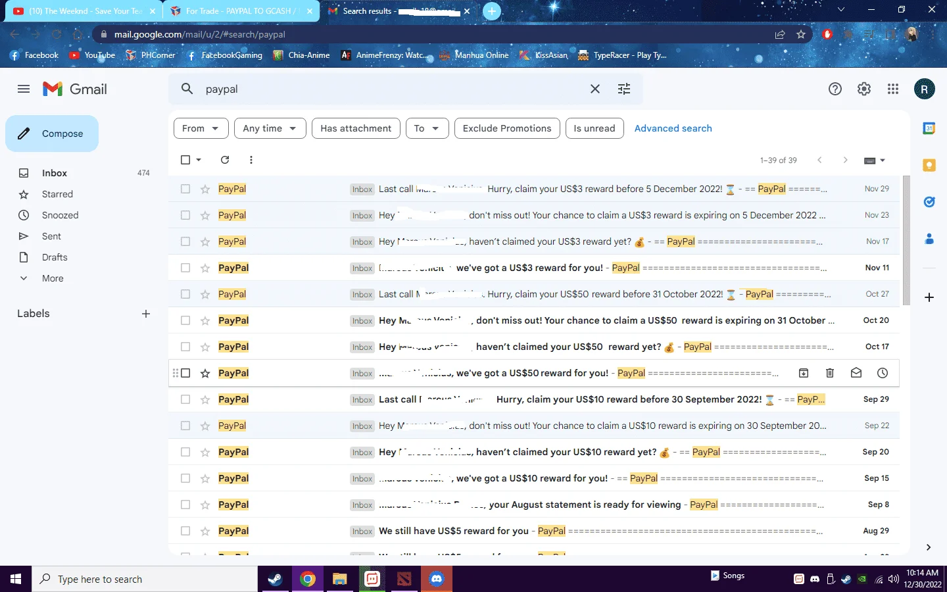Switch to the For Trade PAYPAL TO GCASH tab
The image size is (947, 592).
[241, 11]
